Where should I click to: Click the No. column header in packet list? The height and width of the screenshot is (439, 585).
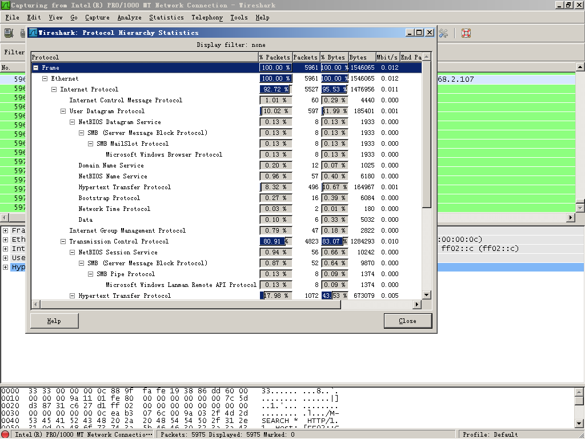(13, 67)
